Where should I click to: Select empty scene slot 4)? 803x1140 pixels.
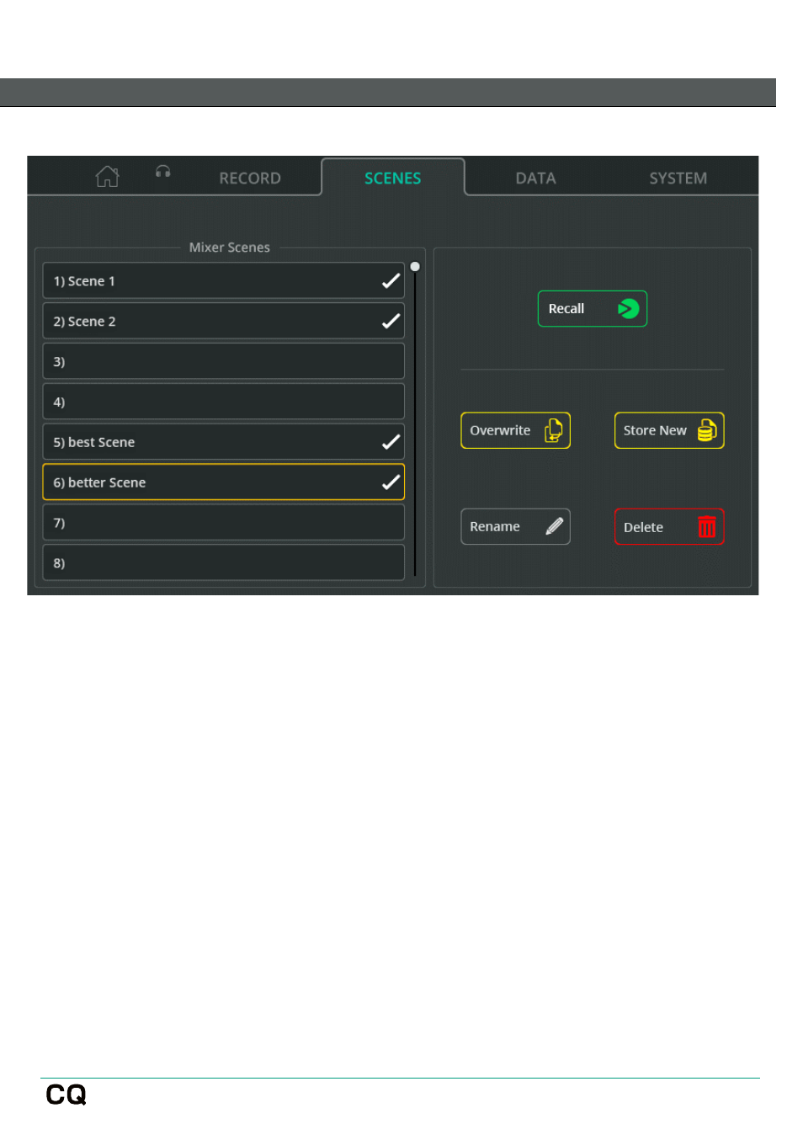223,402
